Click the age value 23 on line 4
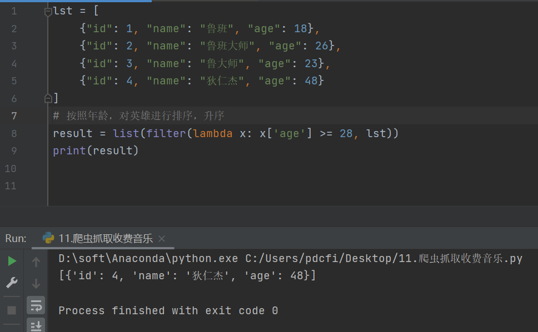This screenshot has width=538, height=332. 311,63
